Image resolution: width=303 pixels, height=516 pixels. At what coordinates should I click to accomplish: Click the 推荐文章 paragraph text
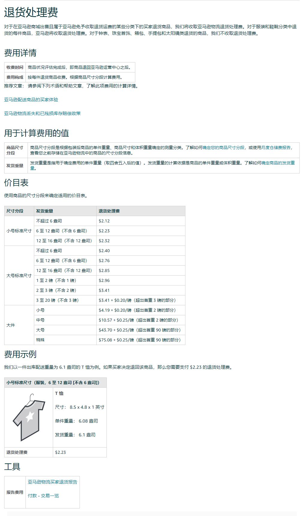[x=71, y=86]
